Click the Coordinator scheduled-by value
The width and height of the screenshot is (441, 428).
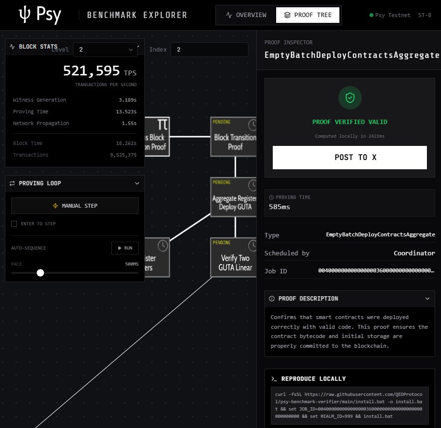[x=414, y=253]
